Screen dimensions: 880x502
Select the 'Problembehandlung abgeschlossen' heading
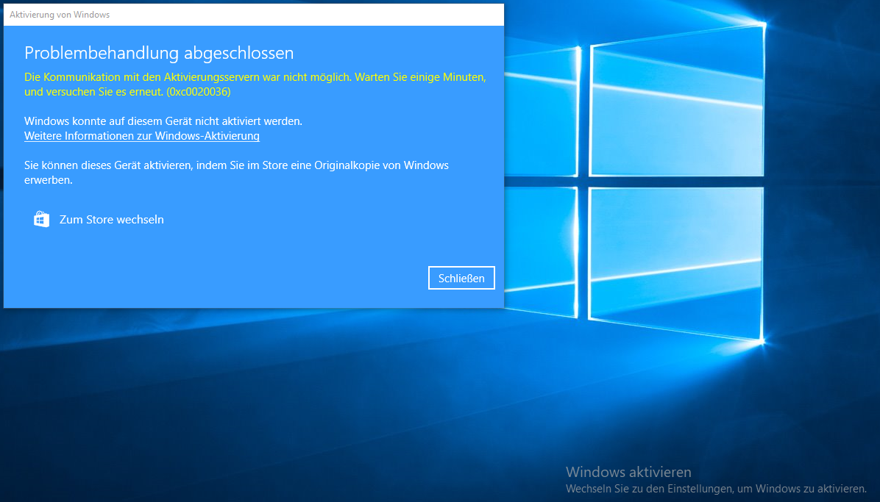point(159,53)
